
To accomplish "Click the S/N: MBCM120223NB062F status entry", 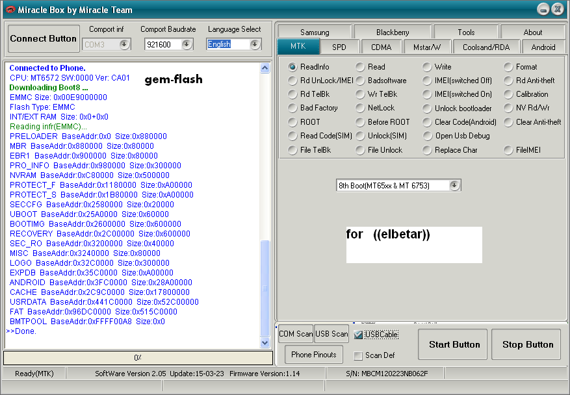I will coord(387,374).
